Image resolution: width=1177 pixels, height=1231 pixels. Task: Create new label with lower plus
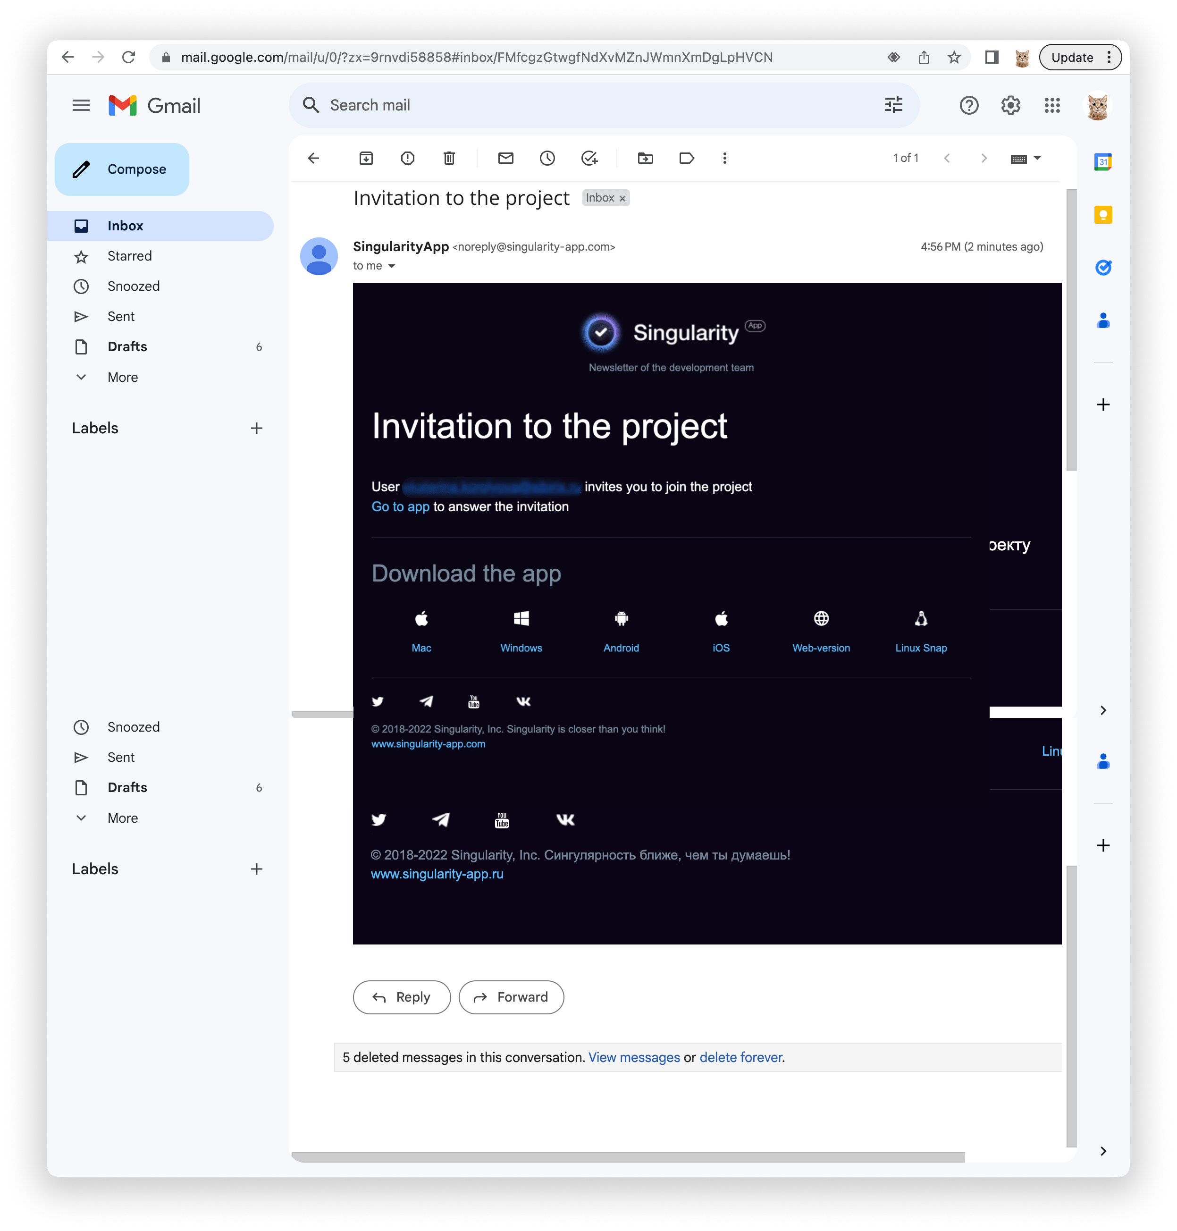click(256, 868)
